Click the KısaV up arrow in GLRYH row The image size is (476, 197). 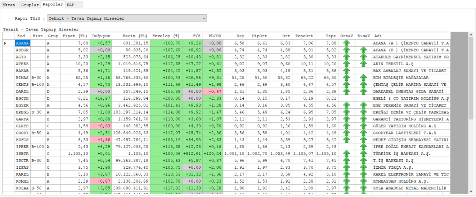pos(363,126)
